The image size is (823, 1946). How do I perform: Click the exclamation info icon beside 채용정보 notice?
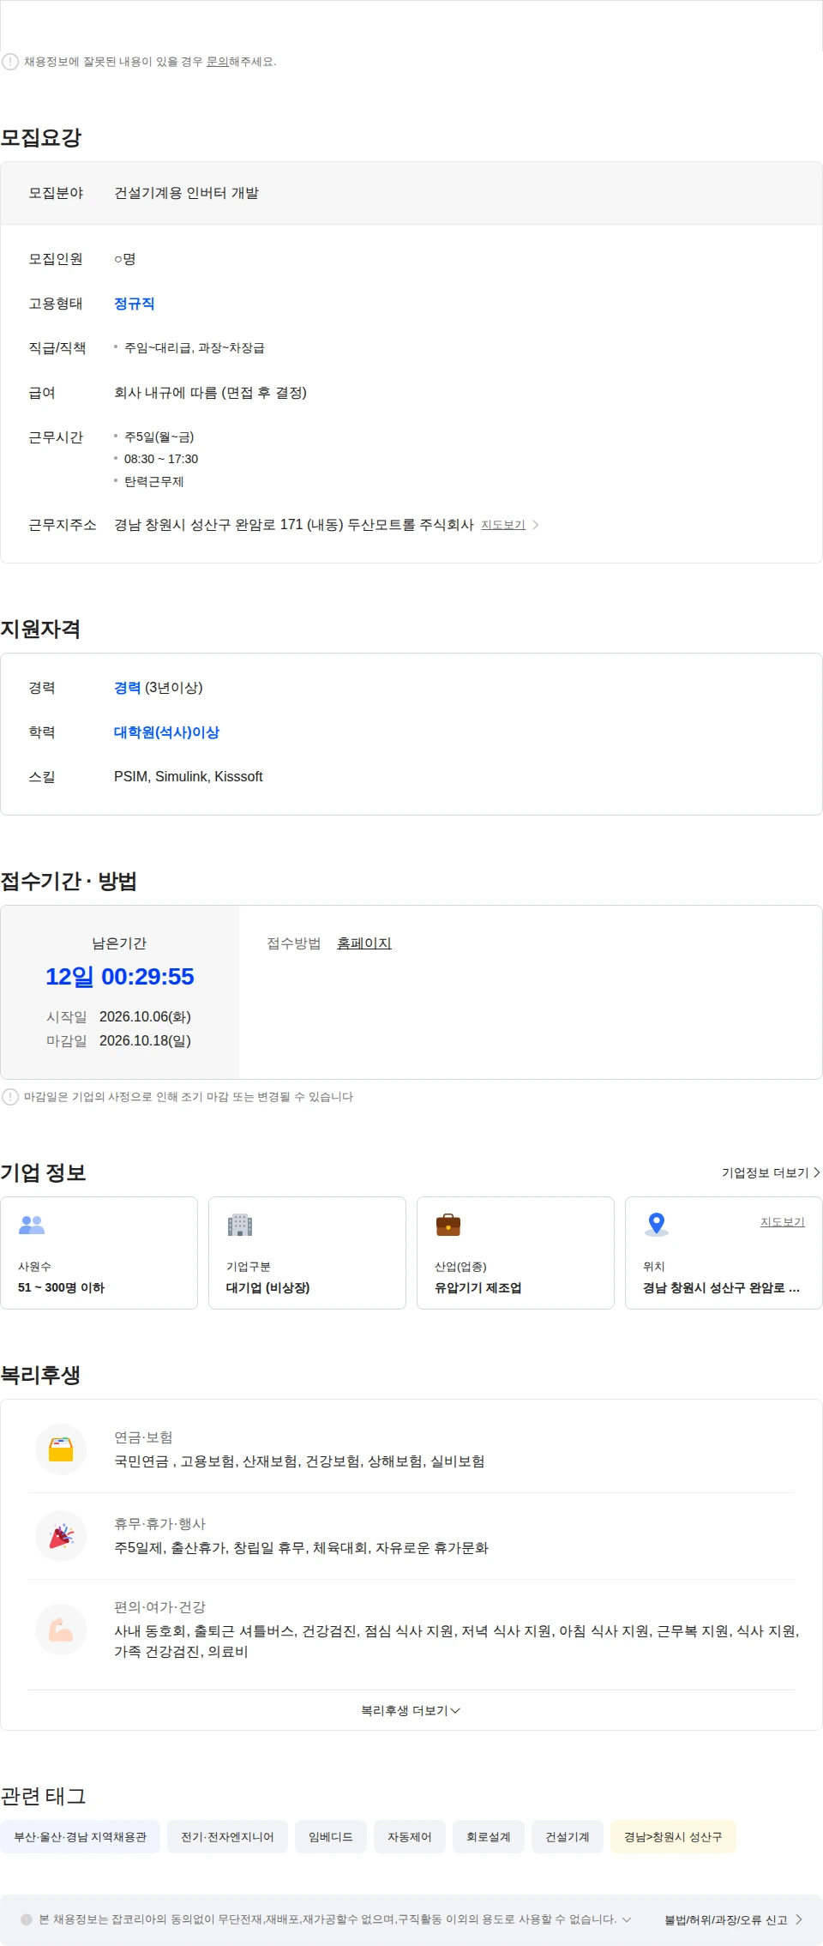point(10,62)
